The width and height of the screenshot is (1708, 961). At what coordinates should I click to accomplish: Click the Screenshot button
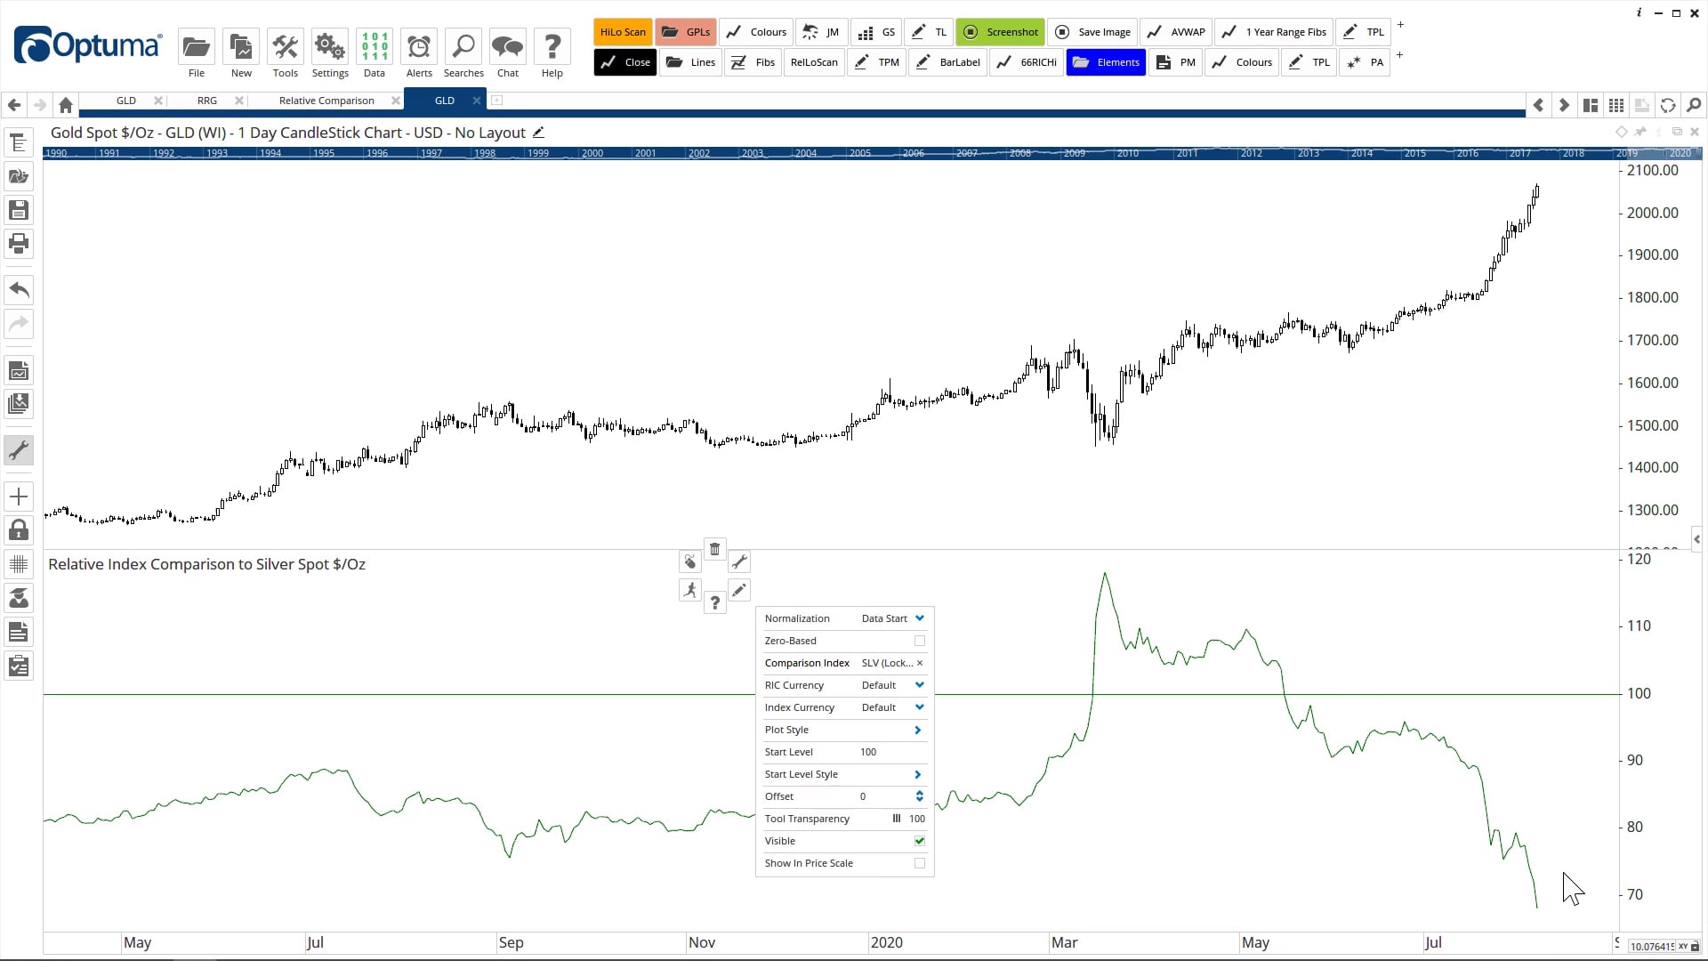[x=1000, y=32]
